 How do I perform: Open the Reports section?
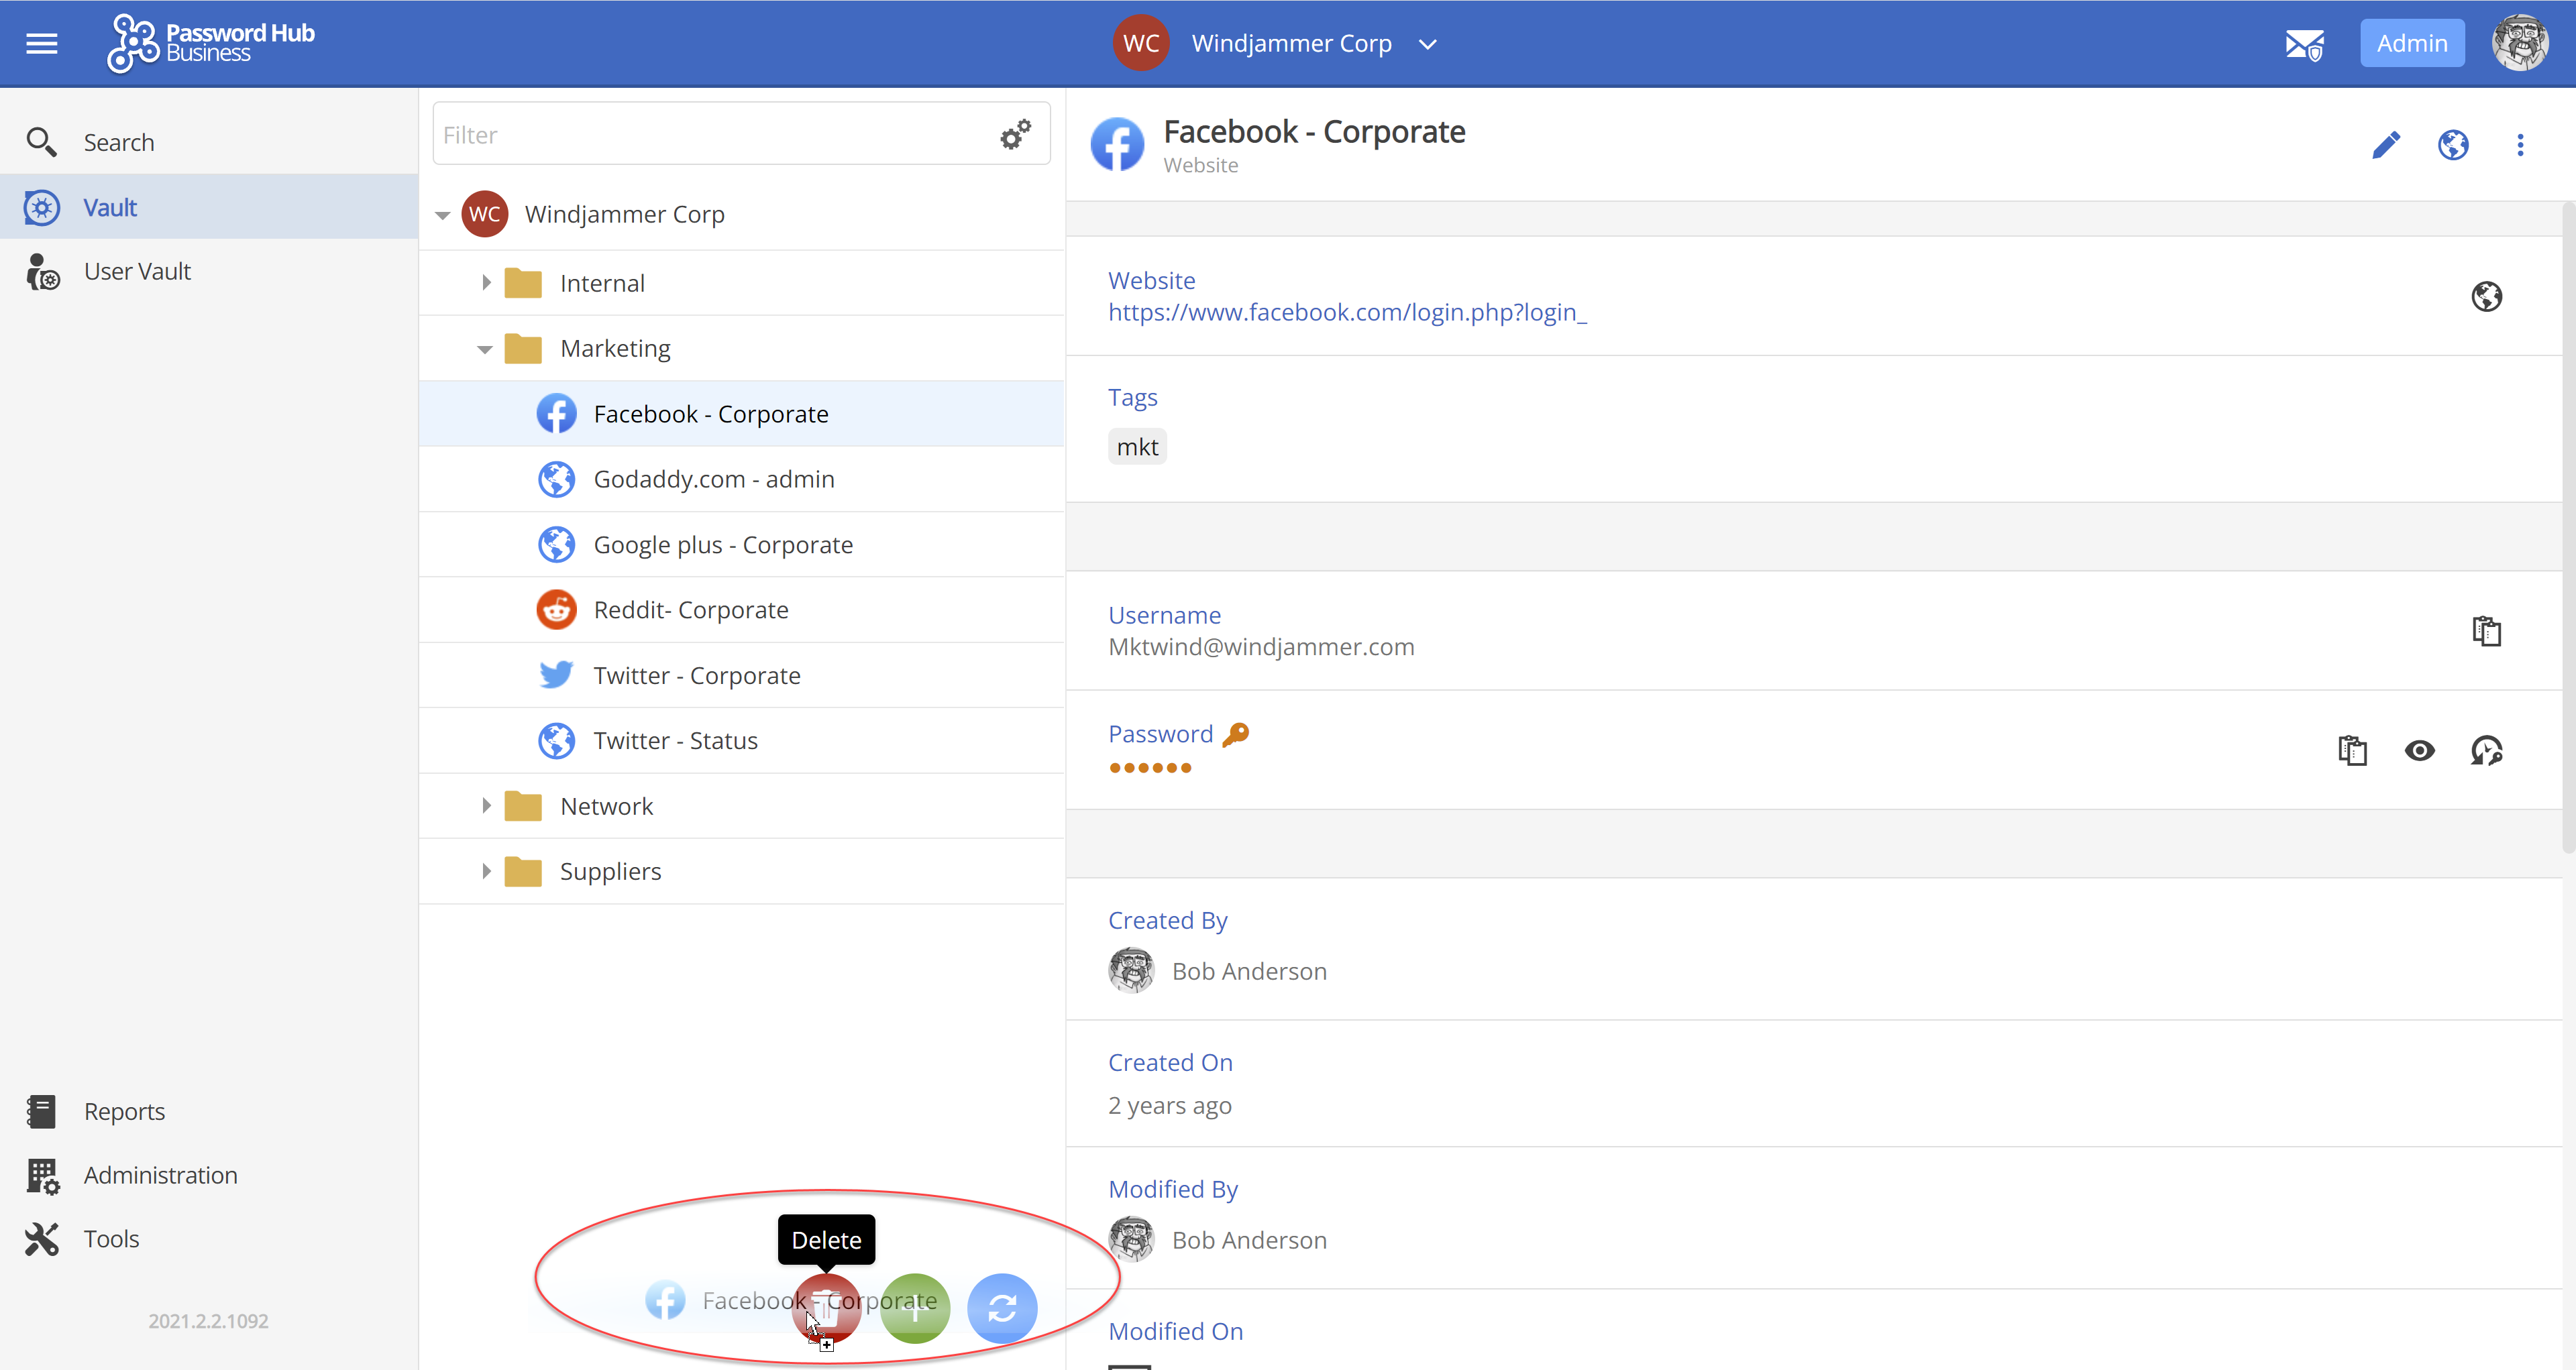pos(124,1111)
